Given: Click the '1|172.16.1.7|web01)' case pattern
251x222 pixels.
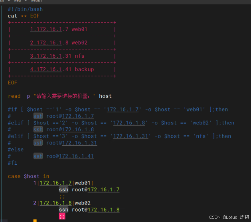Looking at the screenshot, I should [64, 183].
